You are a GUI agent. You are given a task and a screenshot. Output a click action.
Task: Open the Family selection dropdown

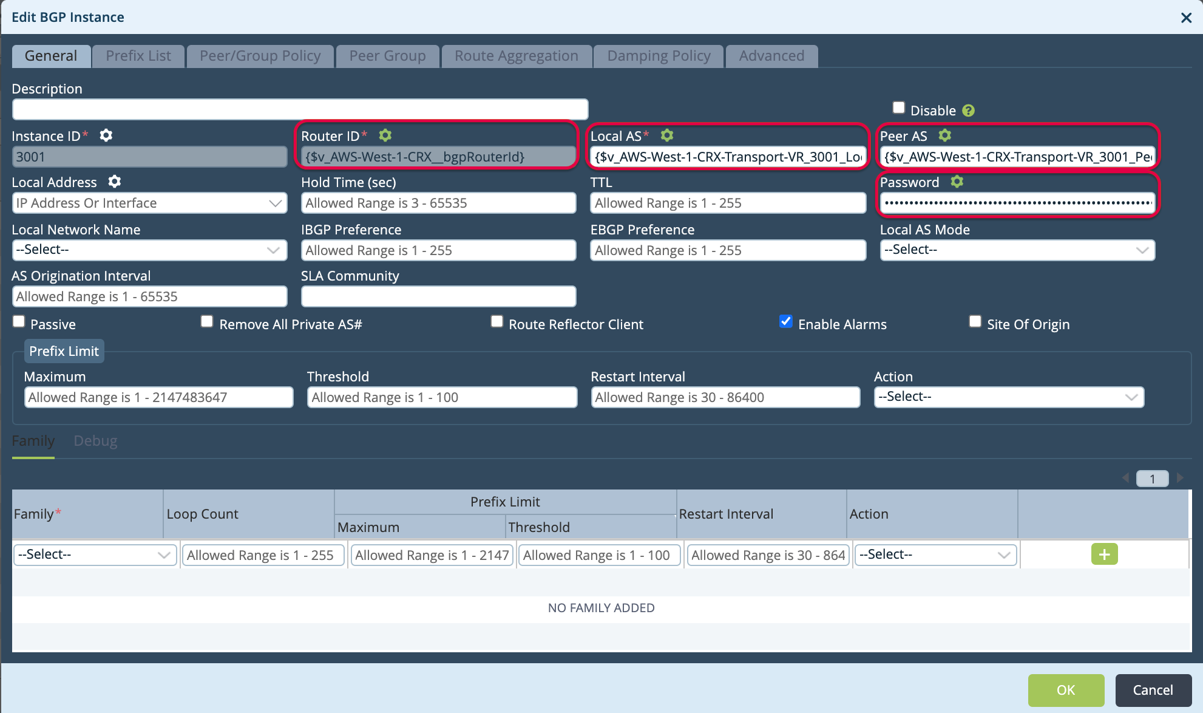tap(94, 554)
